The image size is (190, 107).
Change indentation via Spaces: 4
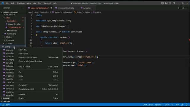tap(159, 105)
